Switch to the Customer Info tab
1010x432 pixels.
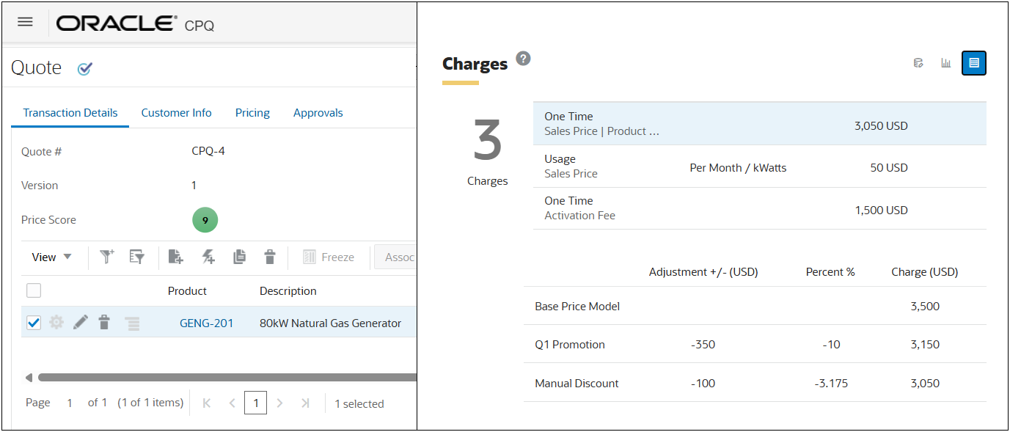pos(176,113)
